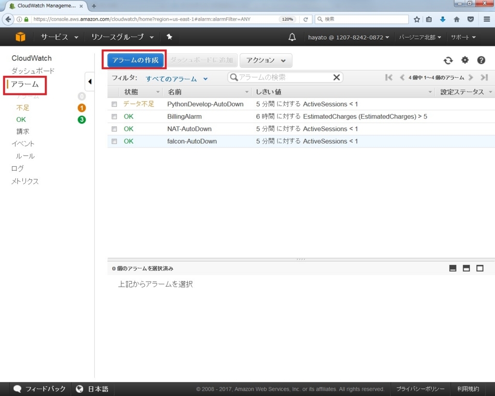Maximize the details pane layout icon
Screen dimensions: 495x396
point(480,268)
